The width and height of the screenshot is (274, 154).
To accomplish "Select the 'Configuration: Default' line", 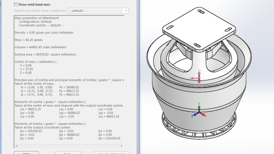I will click(x=35, y=22).
